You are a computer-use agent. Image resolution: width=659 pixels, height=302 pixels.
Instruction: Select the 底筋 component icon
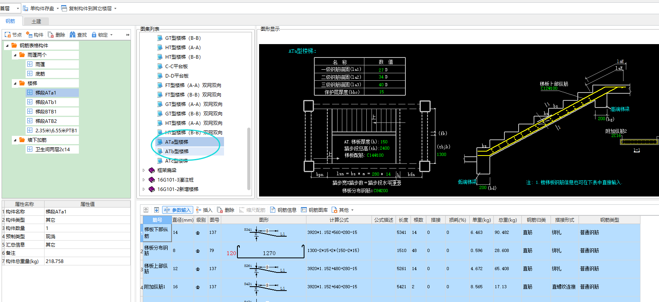tap(30, 74)
